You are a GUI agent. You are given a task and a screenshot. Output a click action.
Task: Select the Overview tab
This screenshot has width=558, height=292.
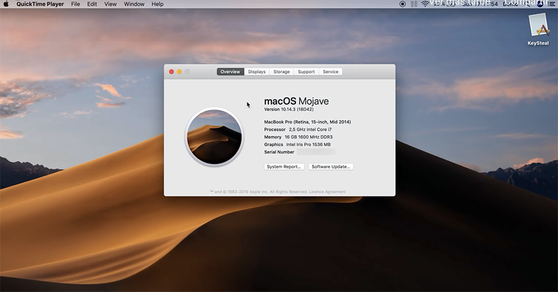(230, 72)
